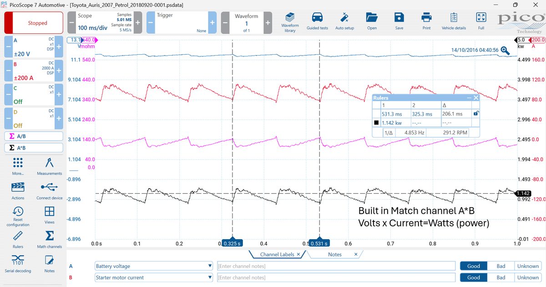This screenshot has height=287, width=546.
Task: Close the Rulers panel
Action: (x=476, y=98)
